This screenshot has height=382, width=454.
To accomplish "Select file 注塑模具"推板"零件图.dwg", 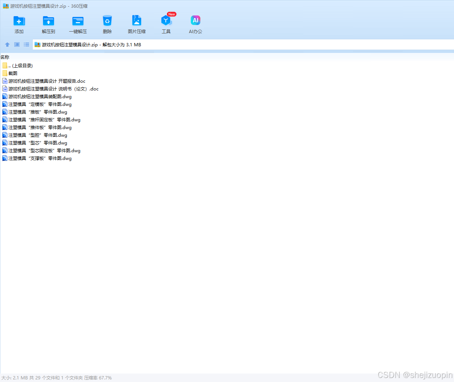I will tap(38, 112).
